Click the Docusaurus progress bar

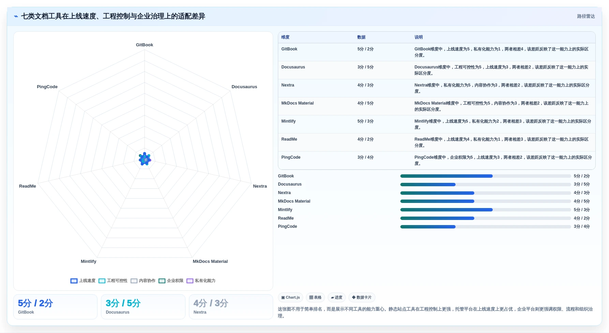[486, 185]
